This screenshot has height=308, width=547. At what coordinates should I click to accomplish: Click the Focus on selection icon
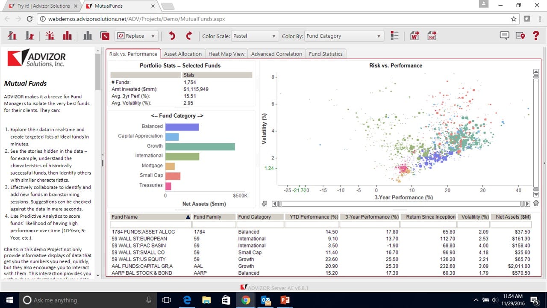pos(50,36)
